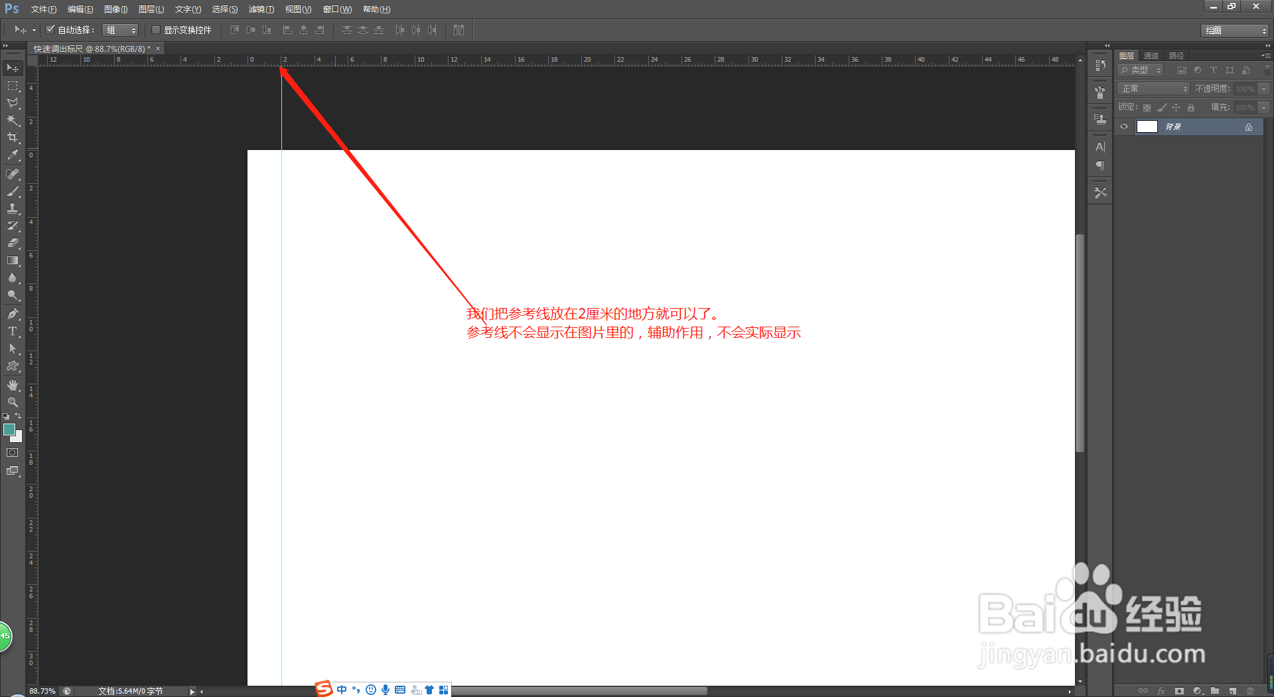
Task: Open the 滤镜(T) menu
Action: [261, 9]
